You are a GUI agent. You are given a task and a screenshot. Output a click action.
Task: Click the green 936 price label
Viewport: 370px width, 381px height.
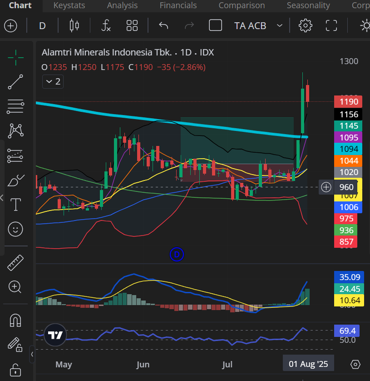[x=346, y=231]
